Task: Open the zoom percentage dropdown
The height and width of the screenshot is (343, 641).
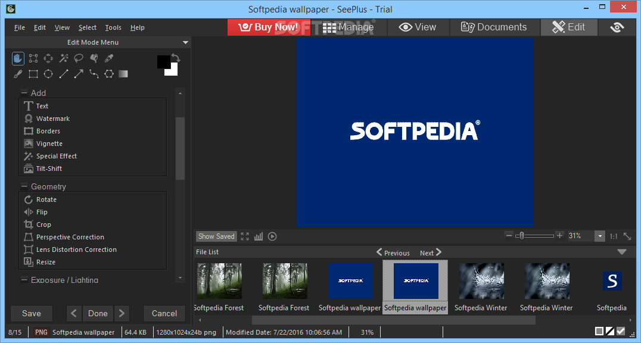Action: click(600, 236)
